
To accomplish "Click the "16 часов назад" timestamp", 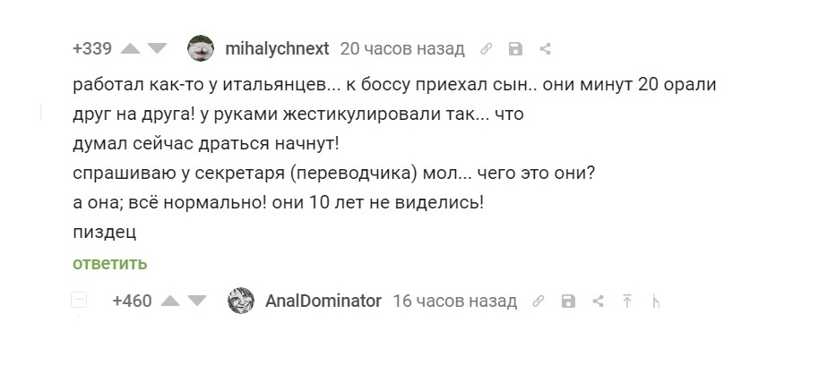I will tap(454, 301).
